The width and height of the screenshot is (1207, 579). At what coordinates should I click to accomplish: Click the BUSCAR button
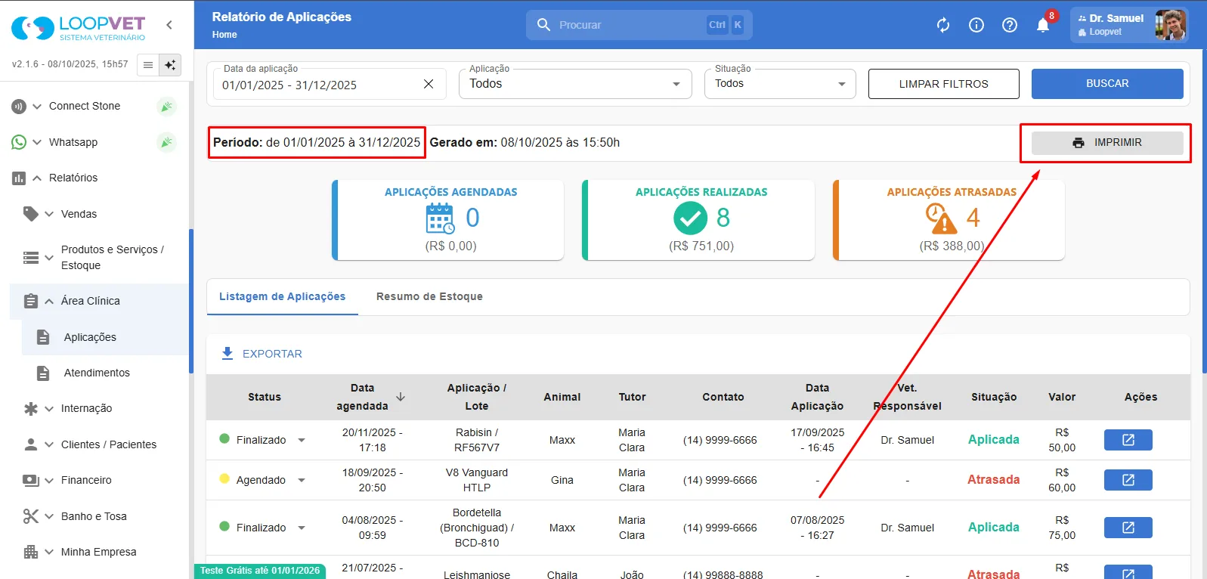[1107, 84]
